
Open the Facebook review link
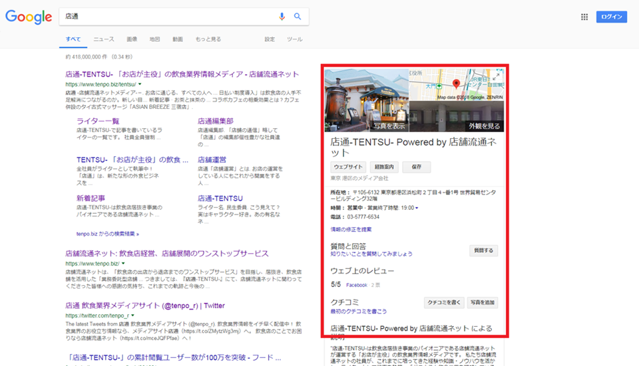point(357,285)
